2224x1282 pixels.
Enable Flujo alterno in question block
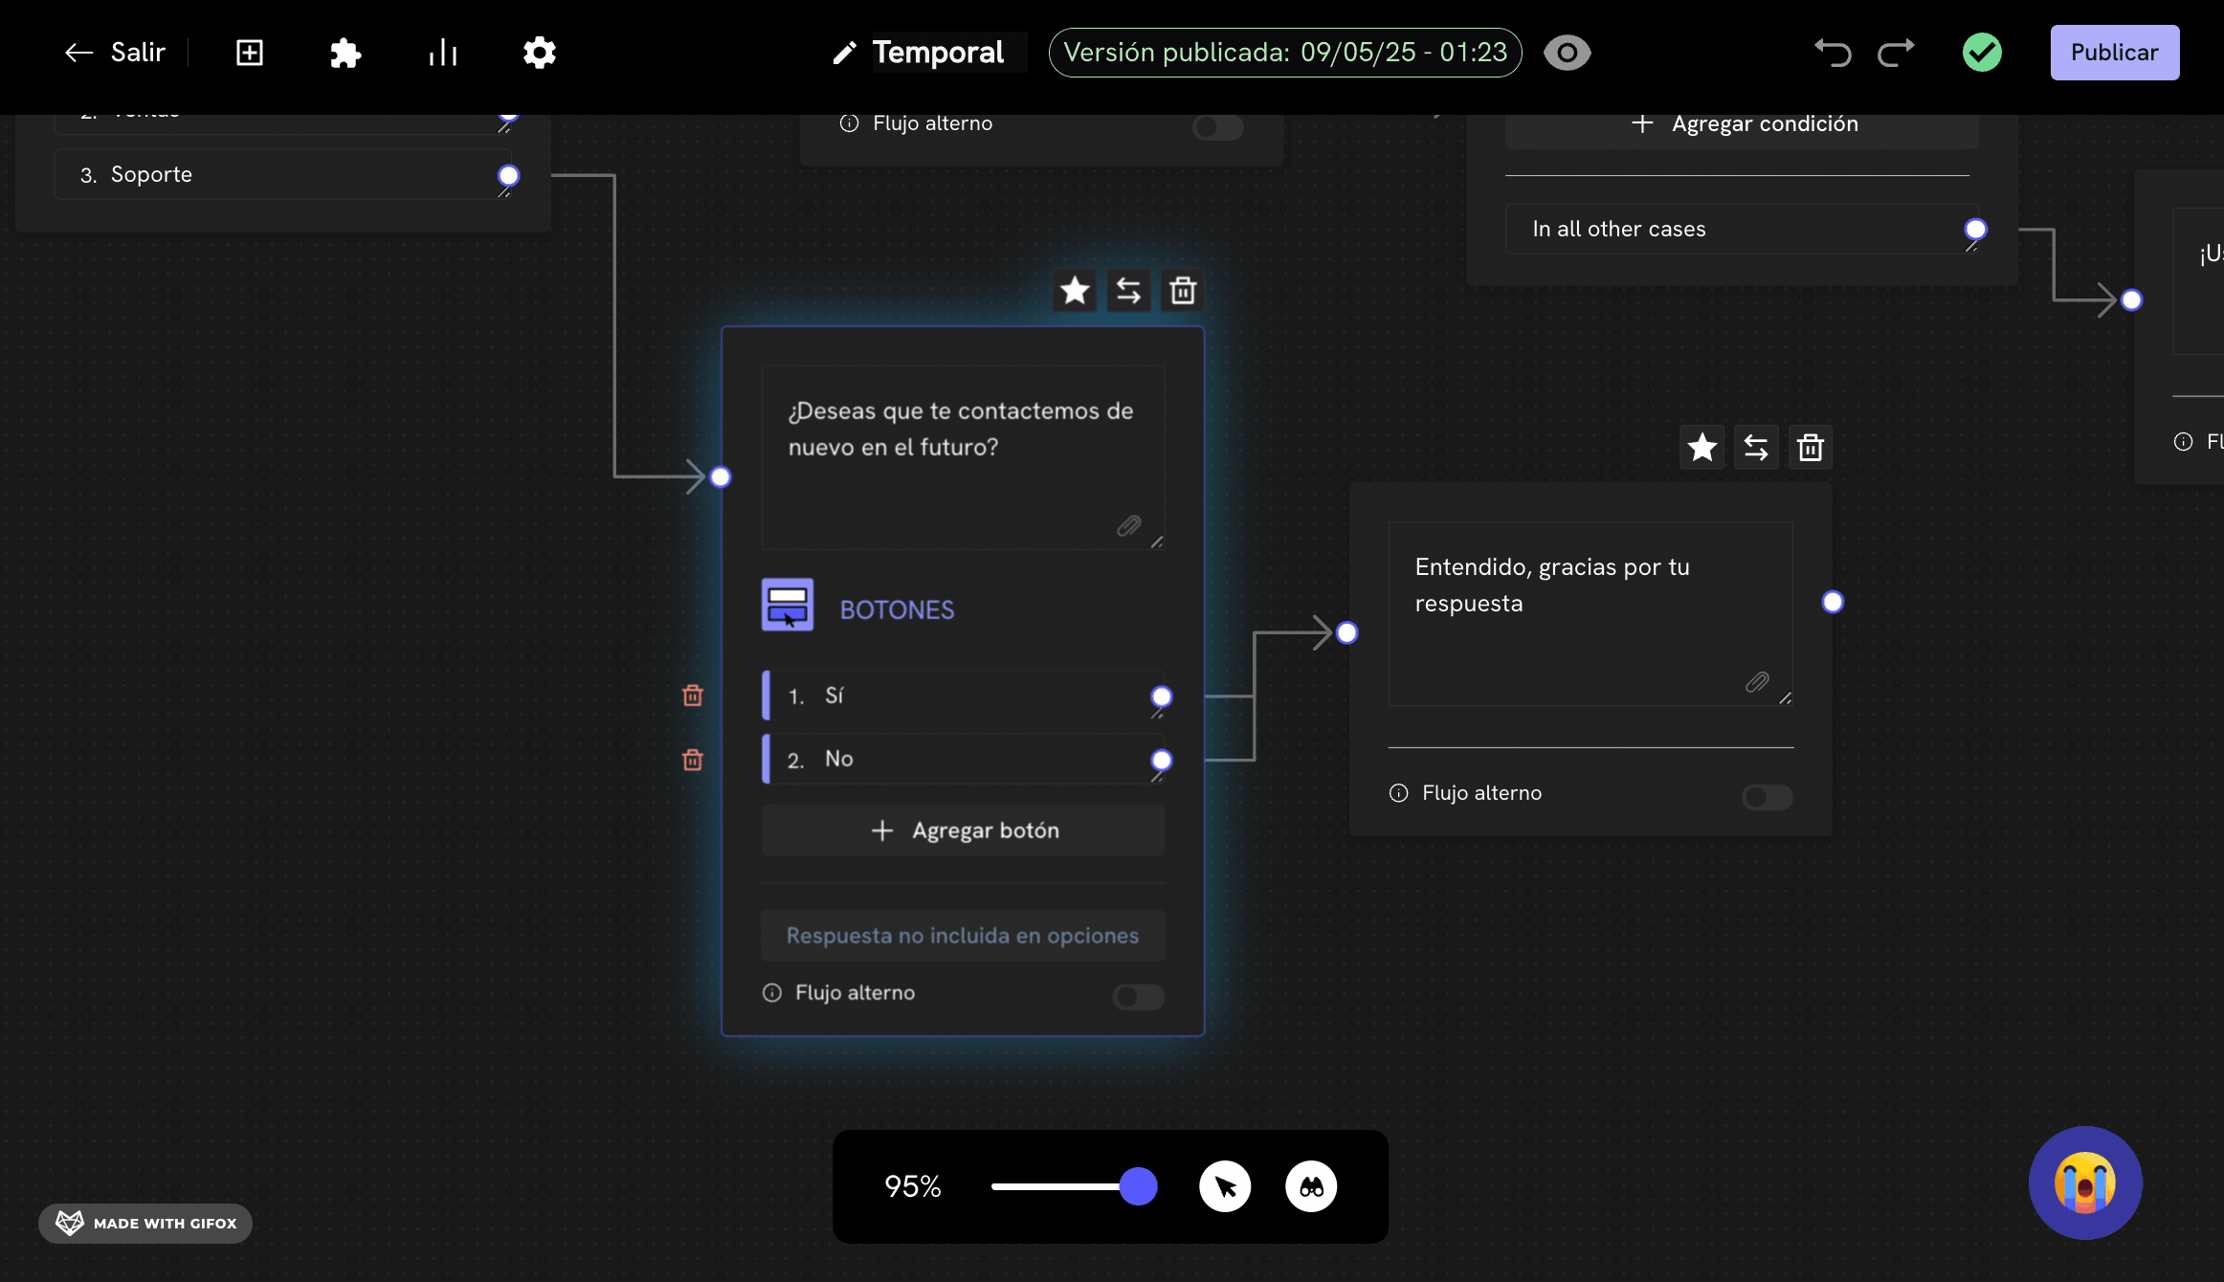(1138, 997)
